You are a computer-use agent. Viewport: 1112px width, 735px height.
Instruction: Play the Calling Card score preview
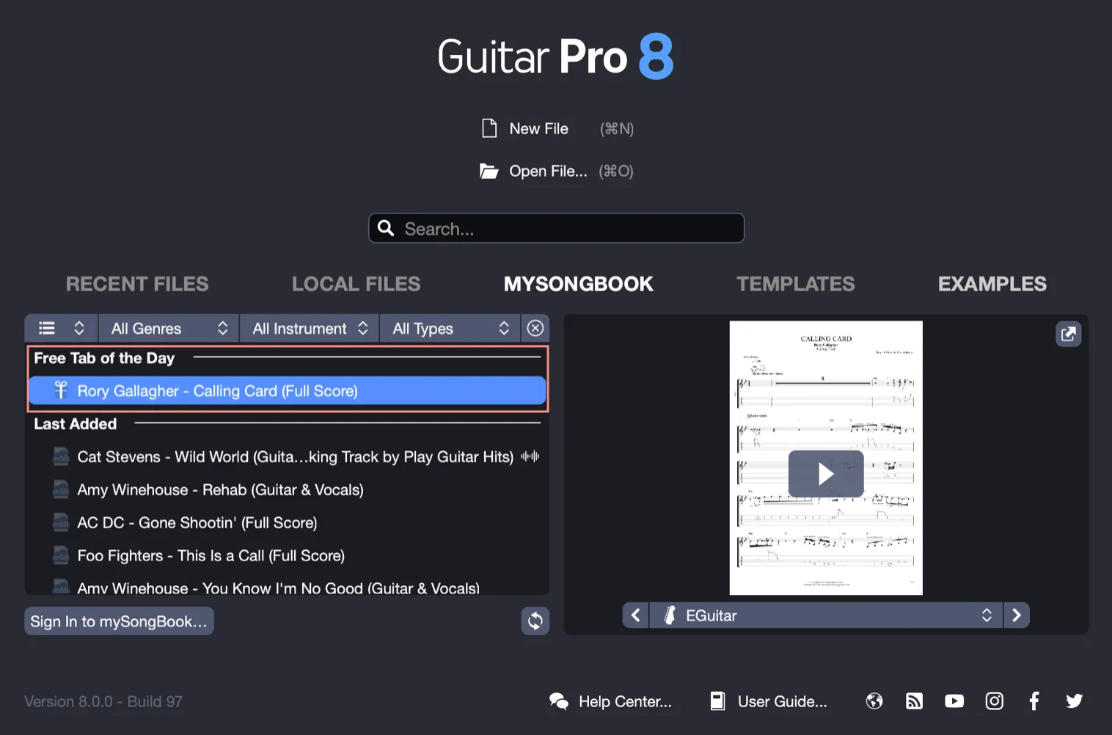click(x=826, y=474)
